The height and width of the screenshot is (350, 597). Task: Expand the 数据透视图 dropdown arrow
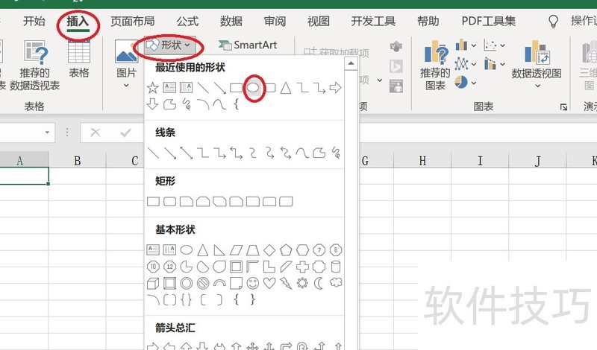click(537, 86)
